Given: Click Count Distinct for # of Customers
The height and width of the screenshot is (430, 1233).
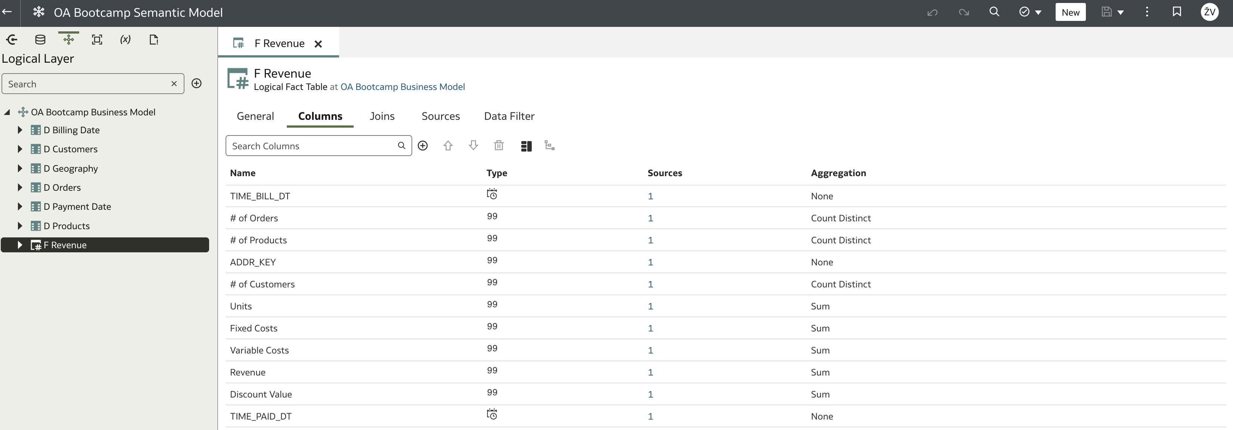Looking at the screenshot, I should (x=841, y=284).
